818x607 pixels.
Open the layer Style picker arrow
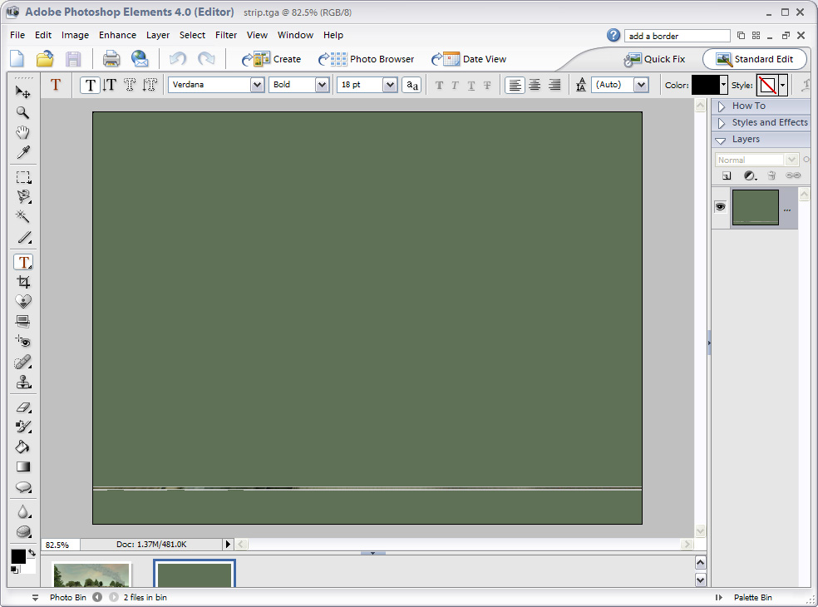[x=782, y=85]
